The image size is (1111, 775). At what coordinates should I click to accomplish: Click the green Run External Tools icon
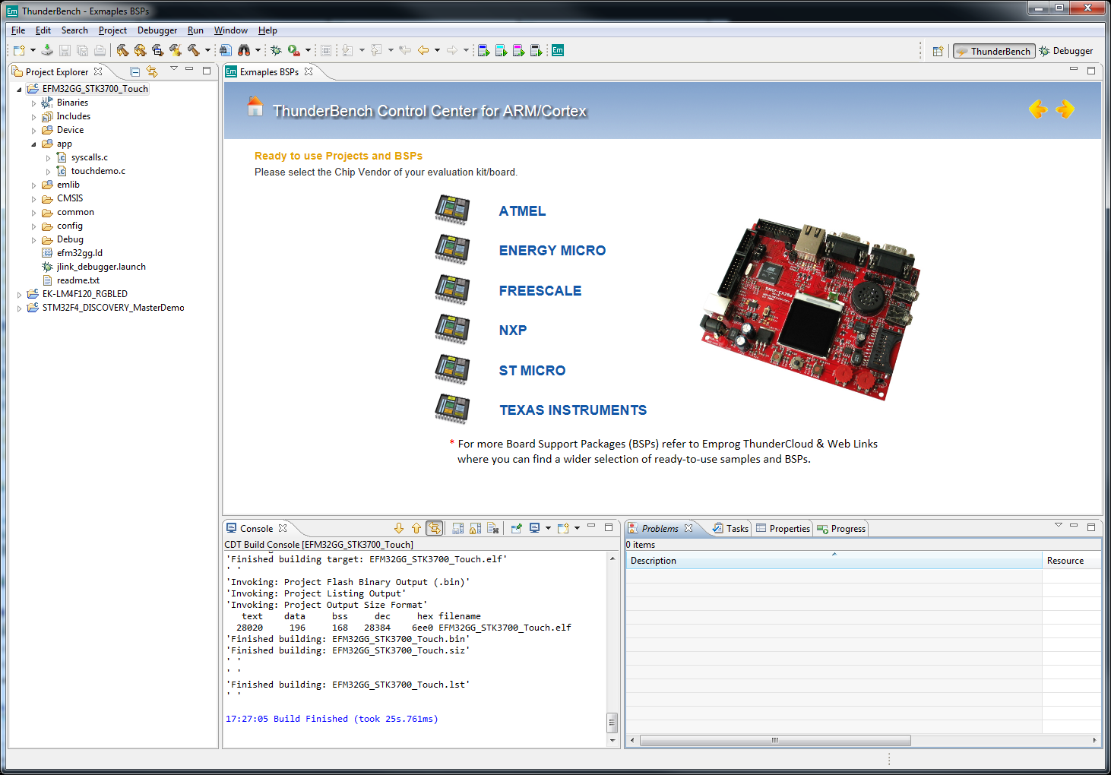click(x=293, y=50)
